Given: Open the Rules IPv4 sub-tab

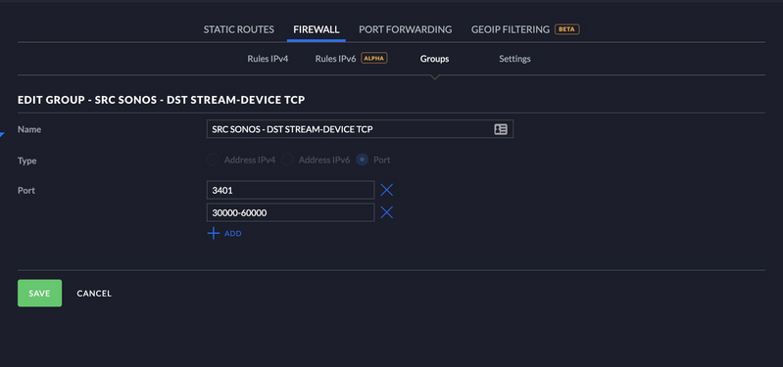Looking at the screenshot, I should (x=268, y=59).
